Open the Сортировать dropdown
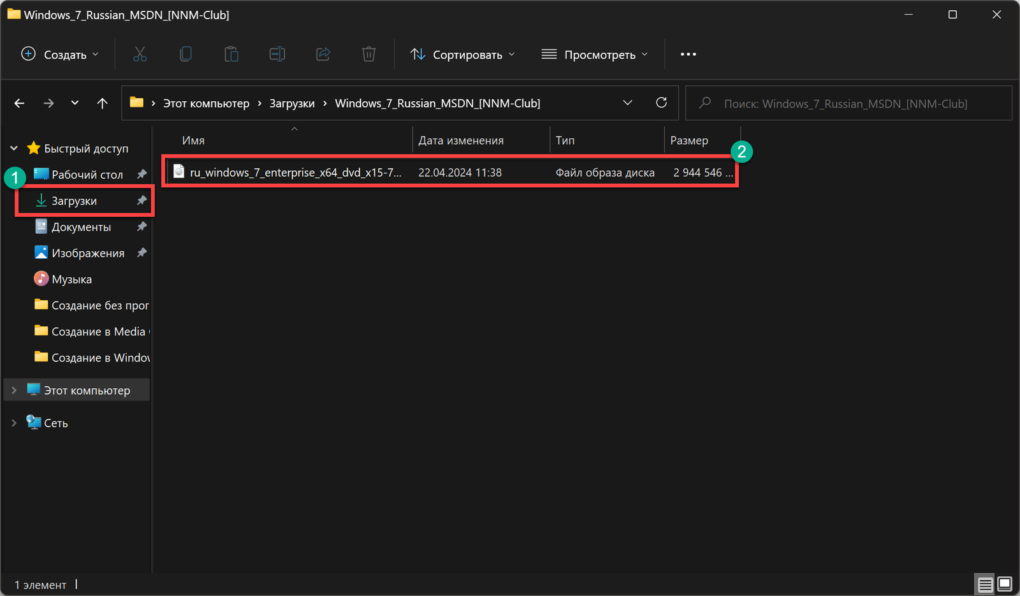 (x=462, y=54)
